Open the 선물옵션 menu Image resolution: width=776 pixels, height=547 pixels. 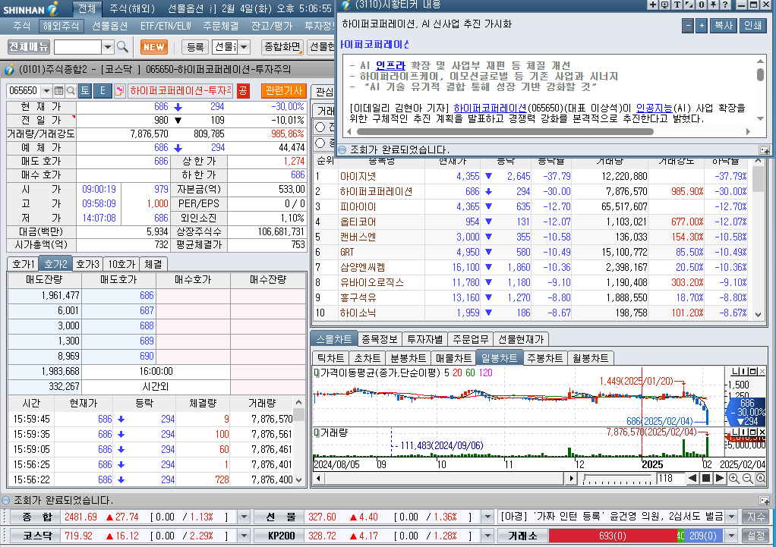(110, 26)
